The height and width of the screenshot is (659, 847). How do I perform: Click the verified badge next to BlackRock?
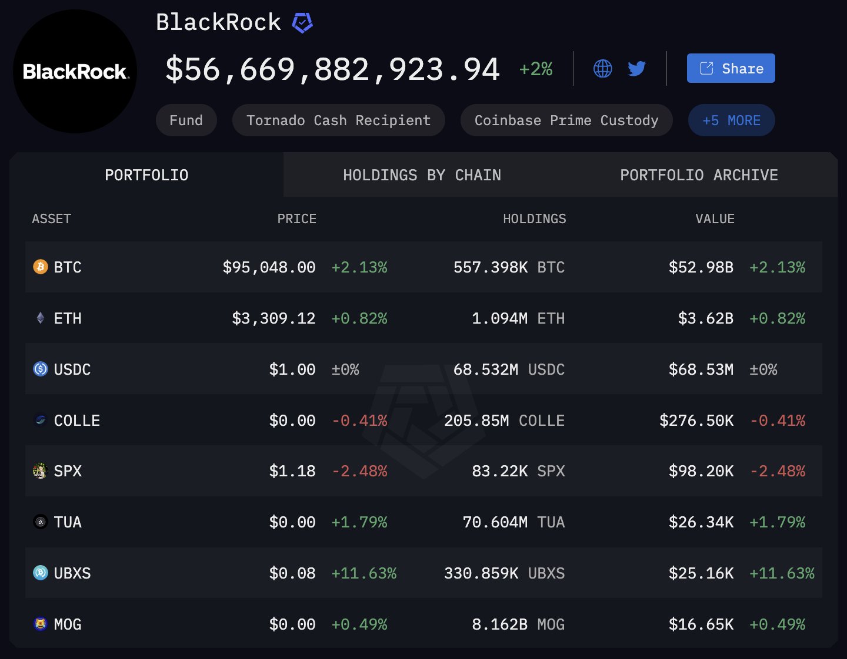301,22
